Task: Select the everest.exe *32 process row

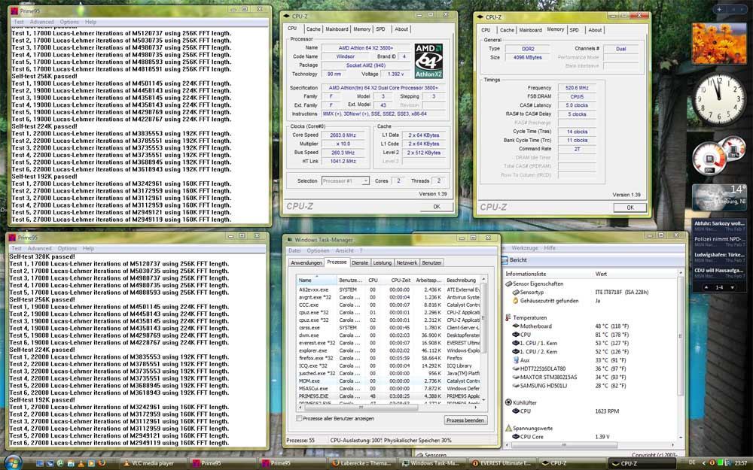Action: [388, 343]
